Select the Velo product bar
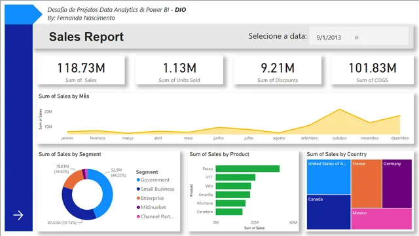 pos(233,186)
